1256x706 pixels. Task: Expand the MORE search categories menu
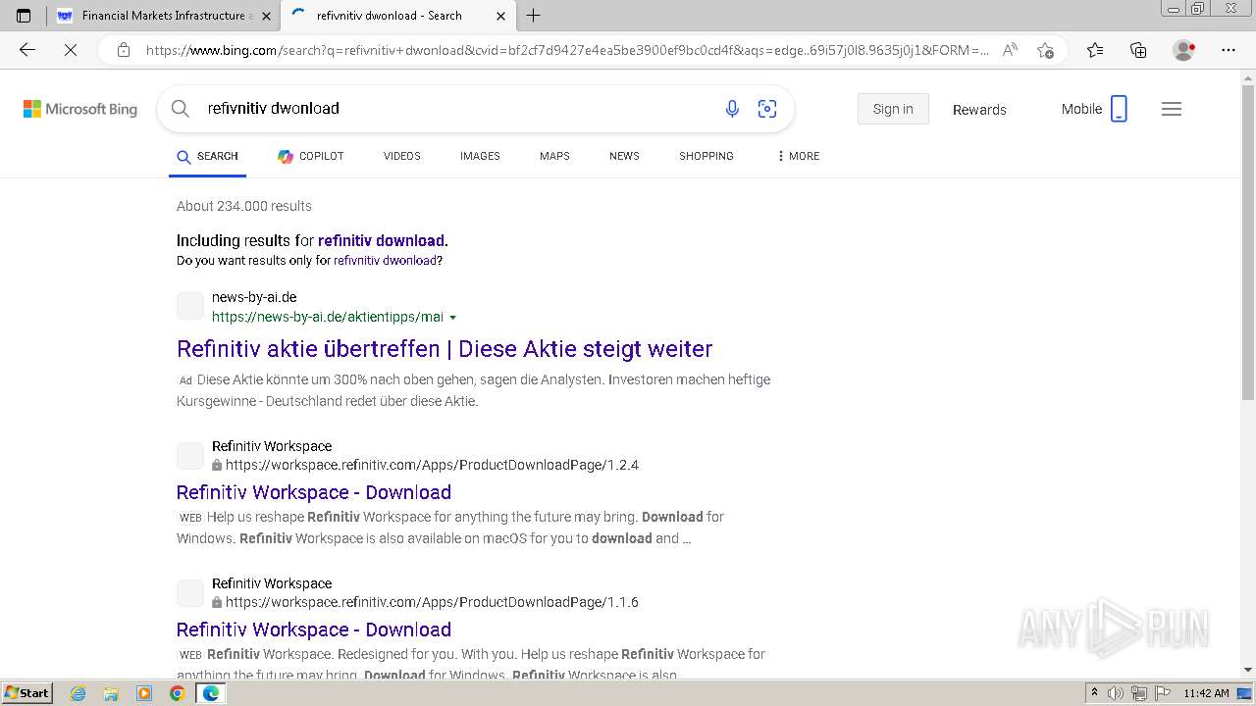click(798, 156)
